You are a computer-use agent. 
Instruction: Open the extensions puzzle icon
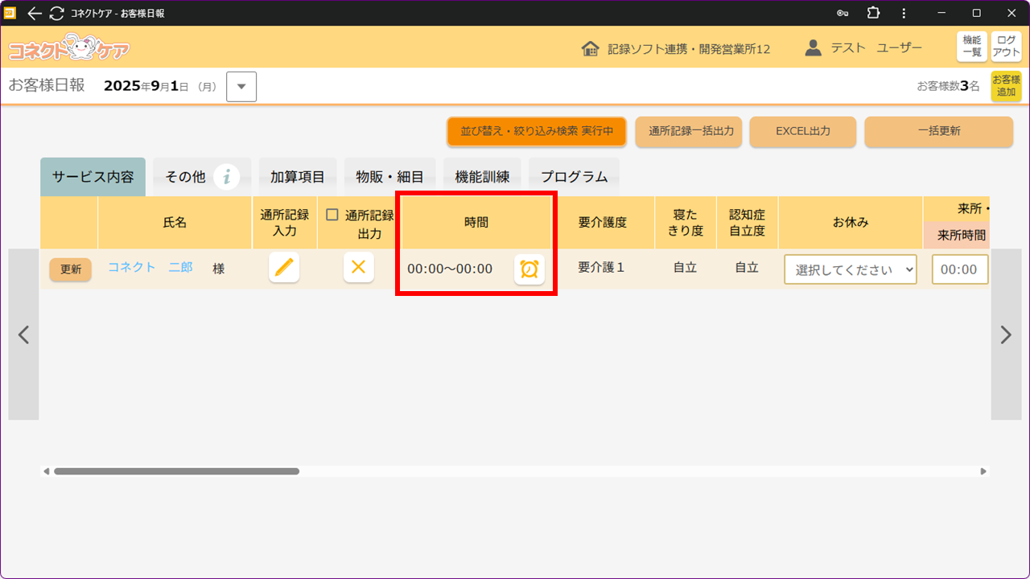click(x=873, y=13)
